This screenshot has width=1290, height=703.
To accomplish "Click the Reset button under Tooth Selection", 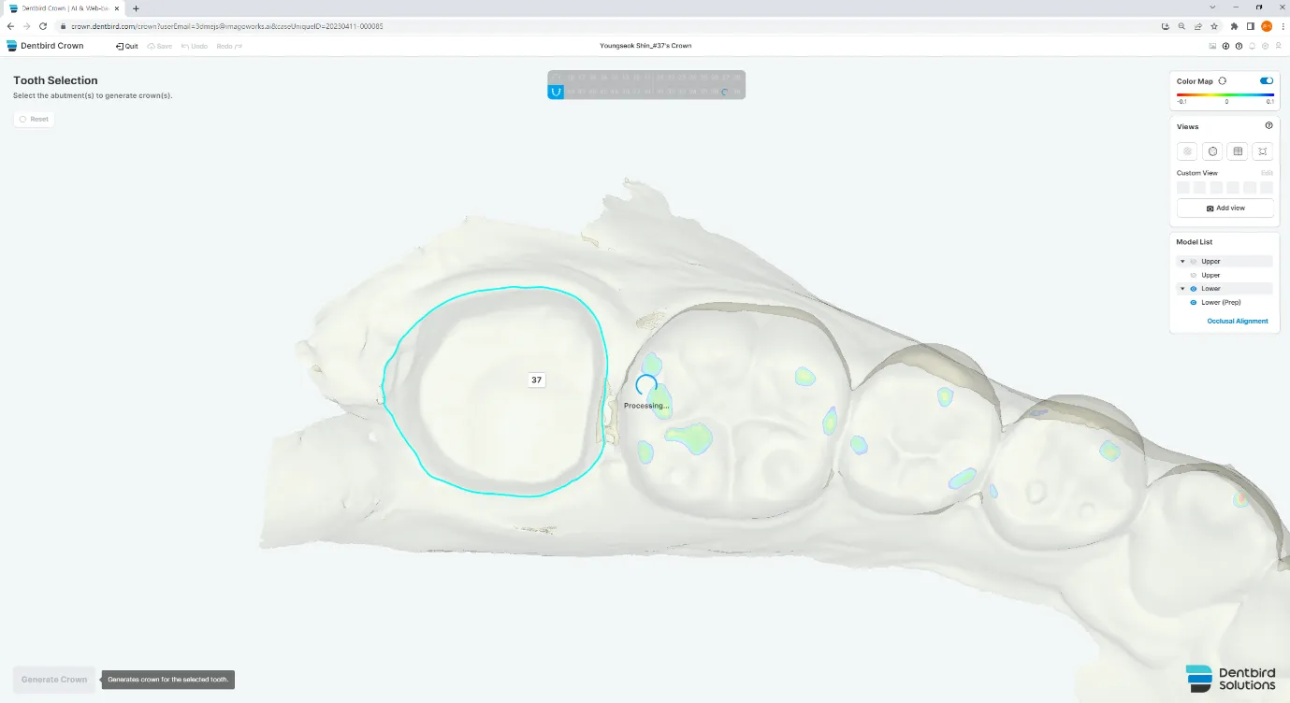I will (34, 119).
